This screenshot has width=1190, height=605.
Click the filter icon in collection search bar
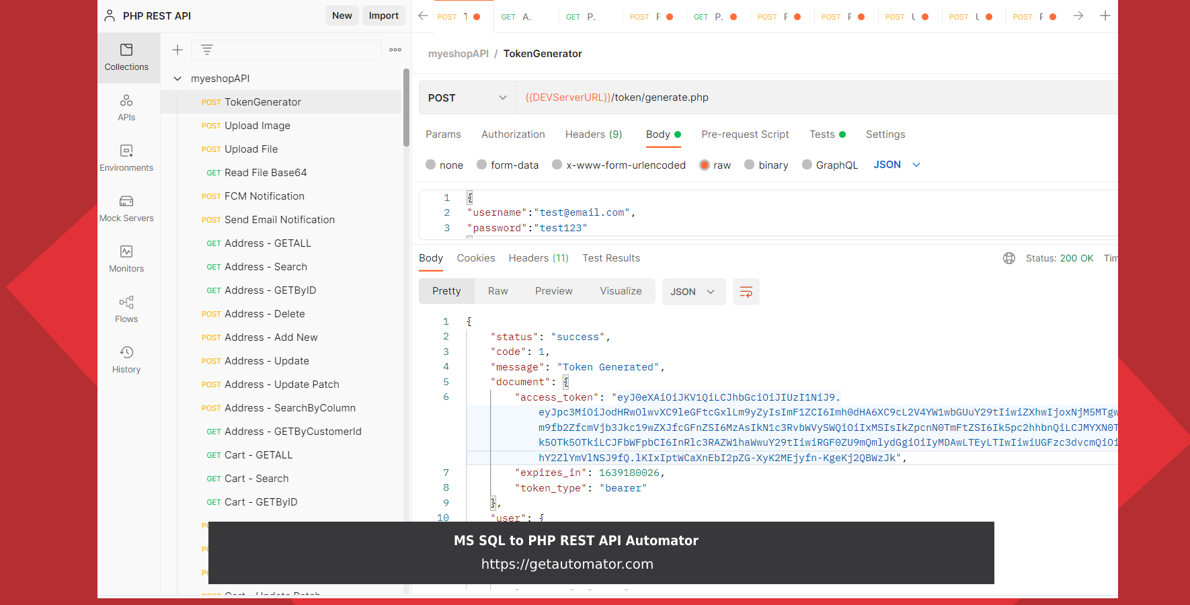[207, 50]
